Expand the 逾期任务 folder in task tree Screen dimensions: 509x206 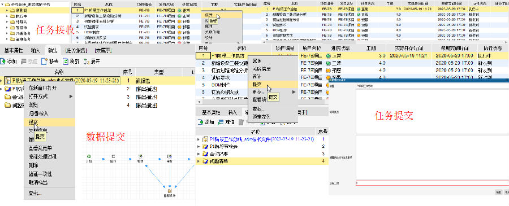7,39
